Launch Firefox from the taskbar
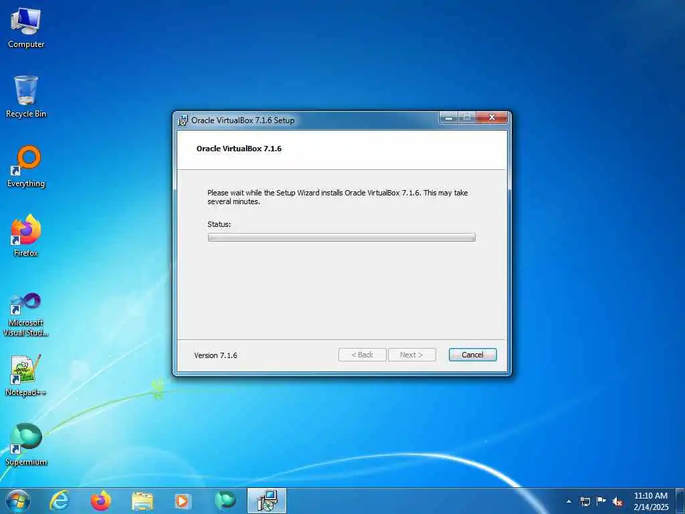This screenshot has width=685, height=514. pyautogui.click(x=101, y=501)
